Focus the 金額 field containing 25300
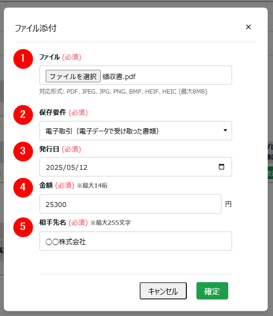The width and height of the screenshot is (273, 316). click(130, 204)
